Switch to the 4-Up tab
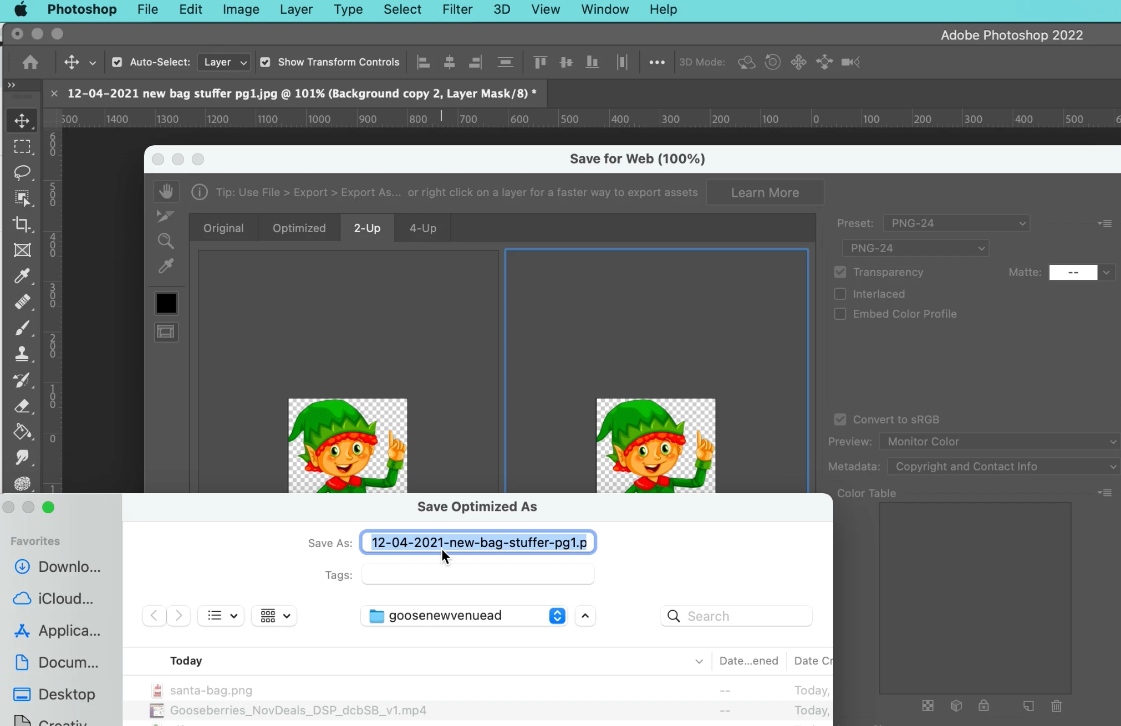 (422, 228)
